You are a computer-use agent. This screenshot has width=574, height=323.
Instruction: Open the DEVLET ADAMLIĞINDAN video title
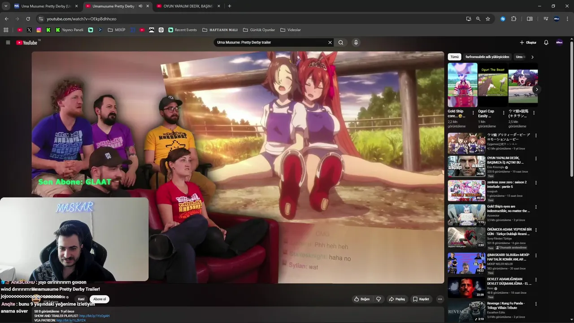(x=509, y=281)
